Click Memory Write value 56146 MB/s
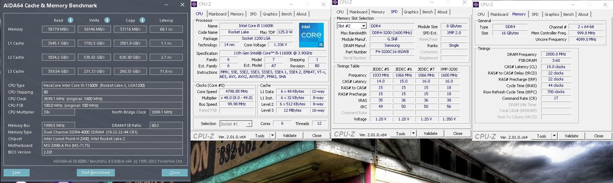 tap(94, 29)
